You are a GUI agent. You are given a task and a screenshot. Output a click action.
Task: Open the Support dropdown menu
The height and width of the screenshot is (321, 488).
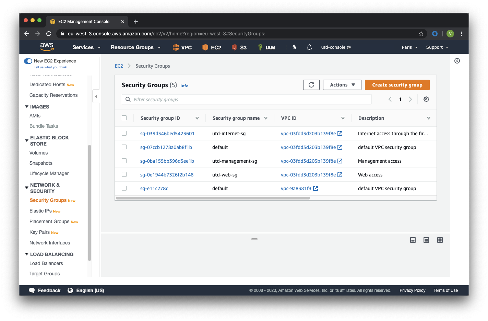[x=437, y=47]
